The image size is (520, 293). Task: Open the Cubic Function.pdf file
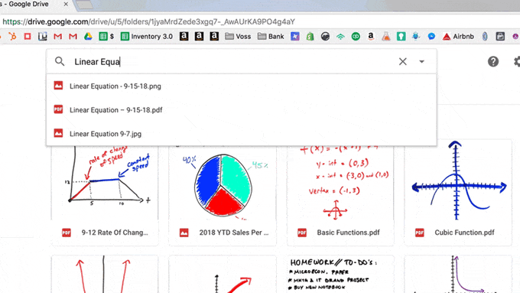[458, 193]
